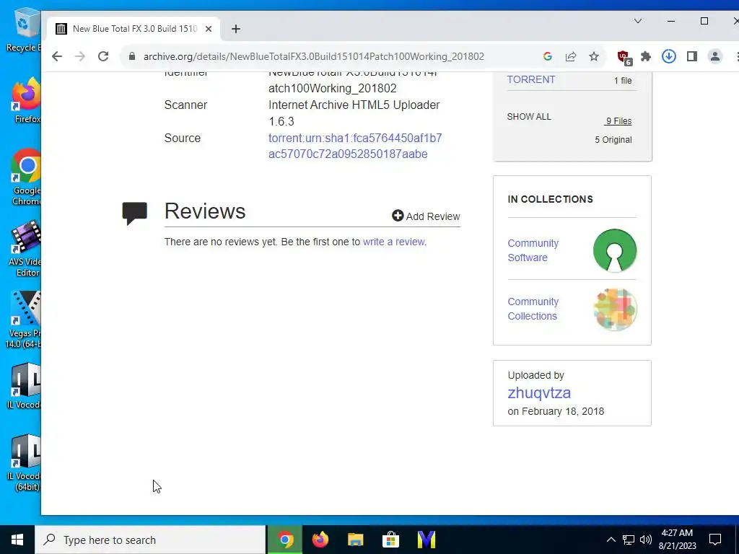Select the Firefox desktop shortcut
Image resolution: width=739 pixels, height=554 pixels.
[x=26, y=101]
